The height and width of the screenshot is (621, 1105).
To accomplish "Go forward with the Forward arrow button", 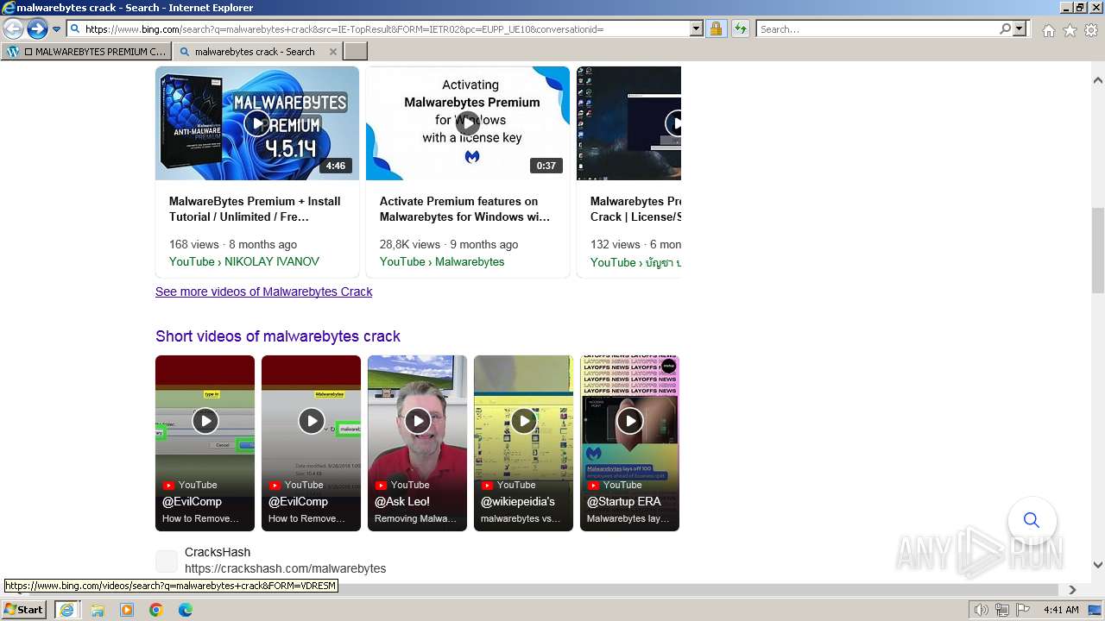I will (36, 29).
